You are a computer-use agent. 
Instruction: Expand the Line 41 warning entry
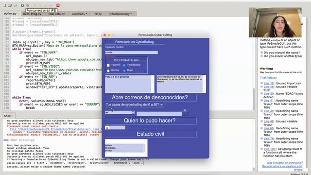coord(261,101)
